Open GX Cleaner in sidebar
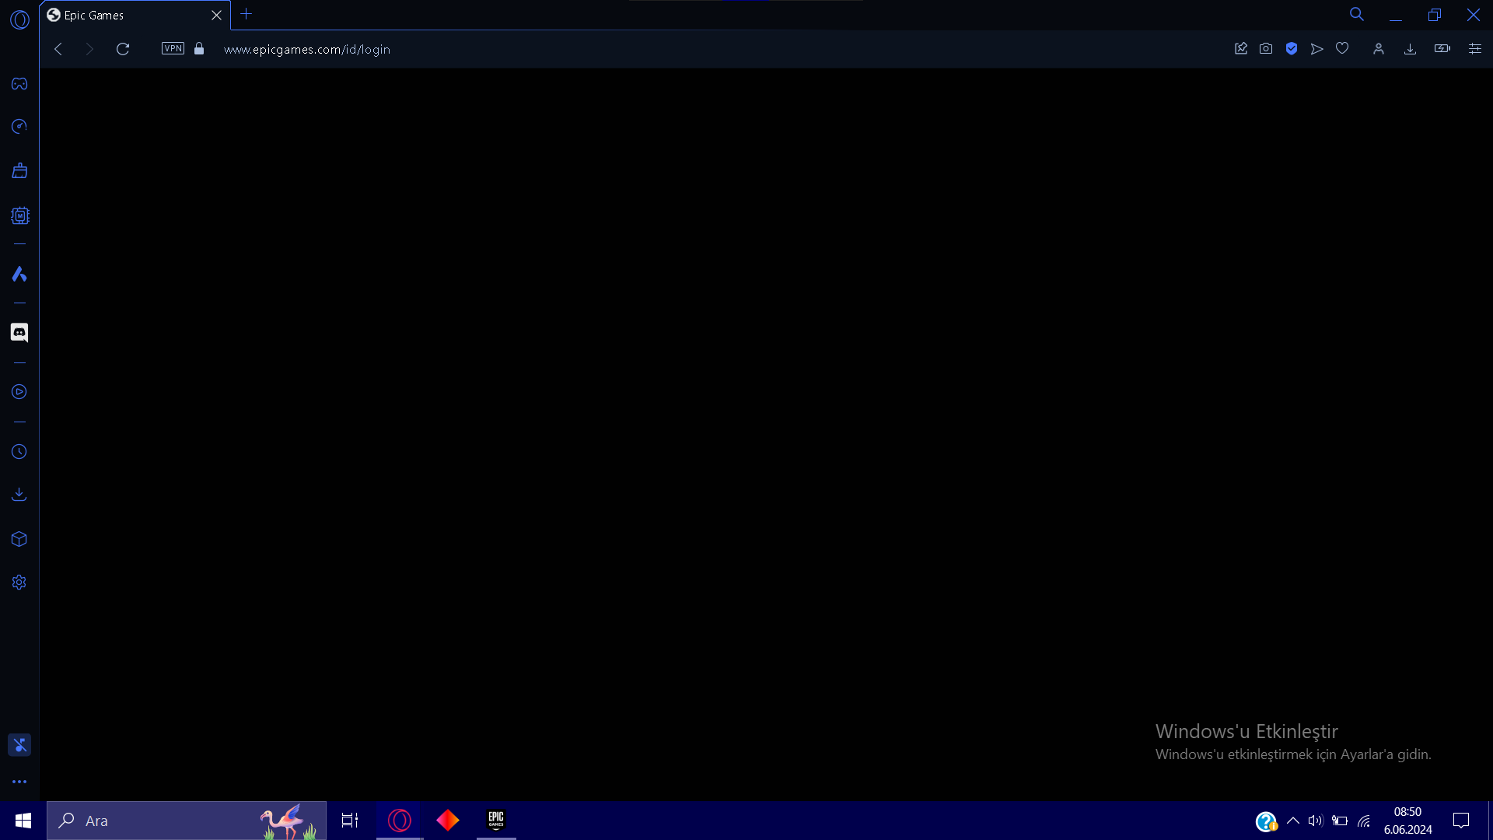 click(x=19, y=171)
